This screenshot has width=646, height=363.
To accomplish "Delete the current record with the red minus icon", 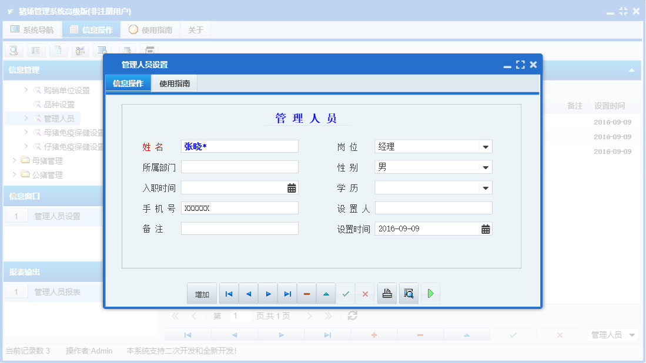I will pos(306,293).
